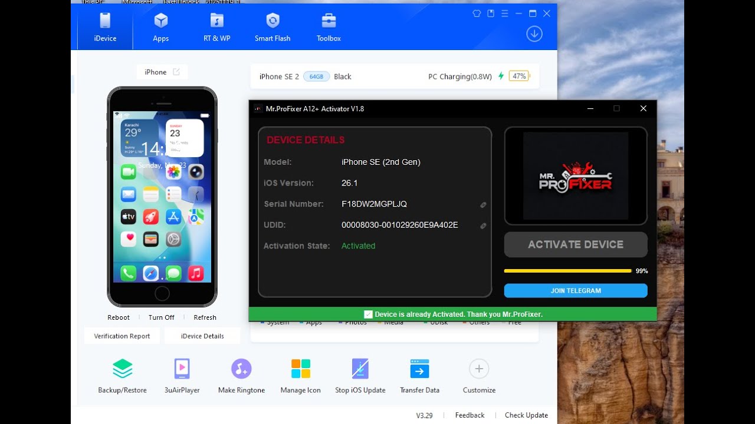755x424 pixels.
Task: Click Wallet icon on phone preview
Action: [x=151, y=239]
